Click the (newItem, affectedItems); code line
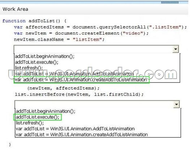The width and height of the screenshot is (190, 150). 63,88
